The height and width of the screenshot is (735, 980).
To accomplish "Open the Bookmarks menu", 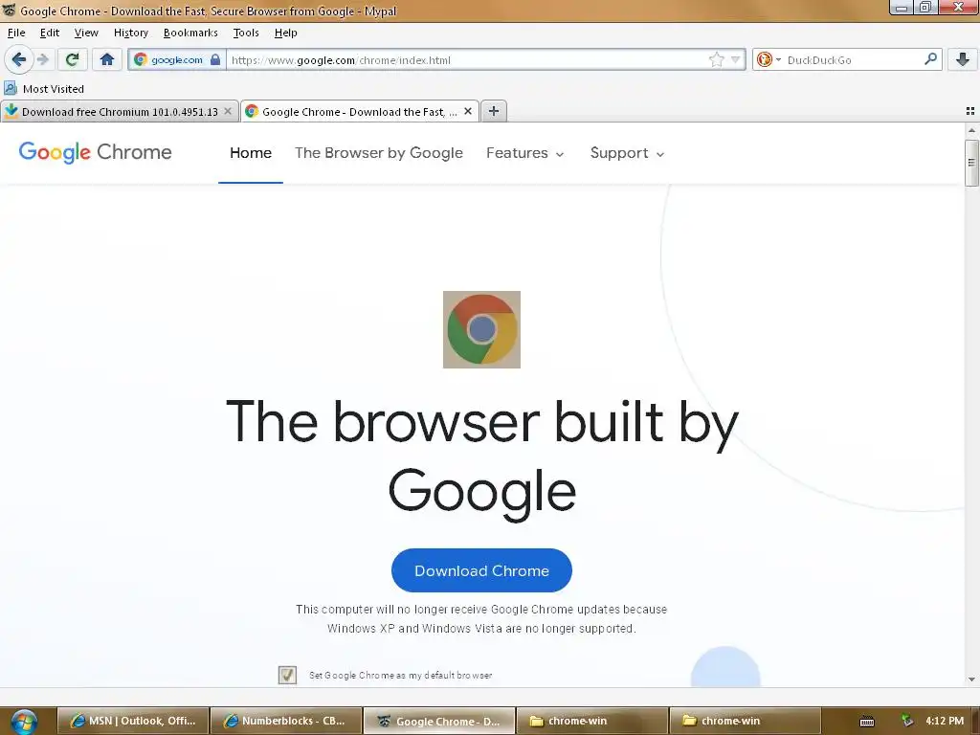I will [190, 33].
